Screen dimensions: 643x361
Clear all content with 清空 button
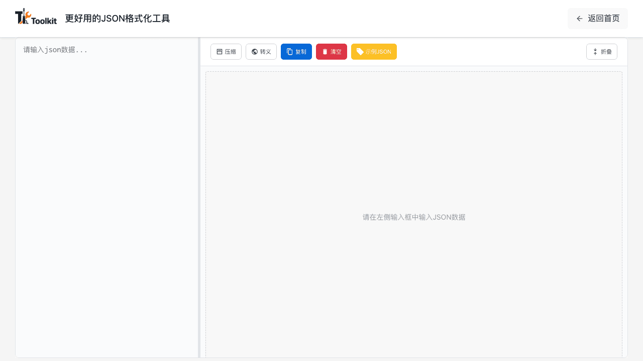(x=331, y=52)
